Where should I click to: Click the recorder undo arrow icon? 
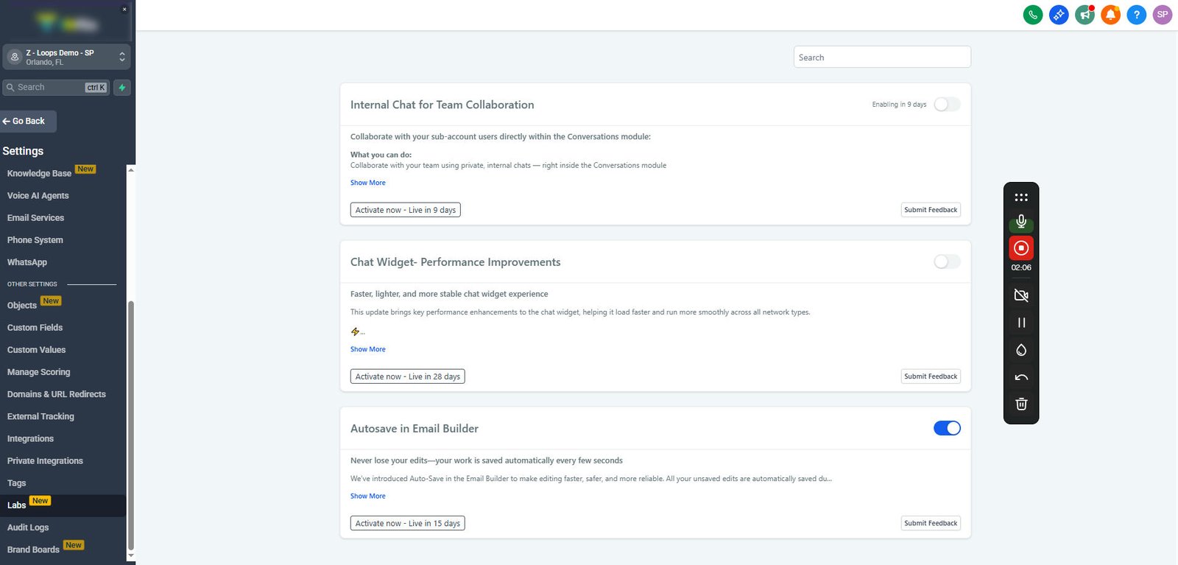pyautogui.click(x=1021, y=377)
